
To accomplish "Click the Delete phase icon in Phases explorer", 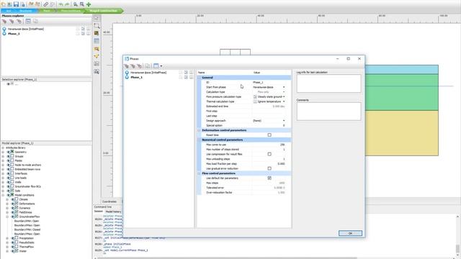I will 19,21.
